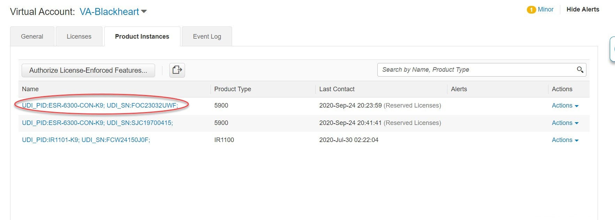The image size is (615, 220).
Task: Click Hide Alerts link
Action: pos(583,9)
